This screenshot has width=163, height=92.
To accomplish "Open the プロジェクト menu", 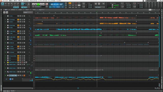I will (33, 1).
